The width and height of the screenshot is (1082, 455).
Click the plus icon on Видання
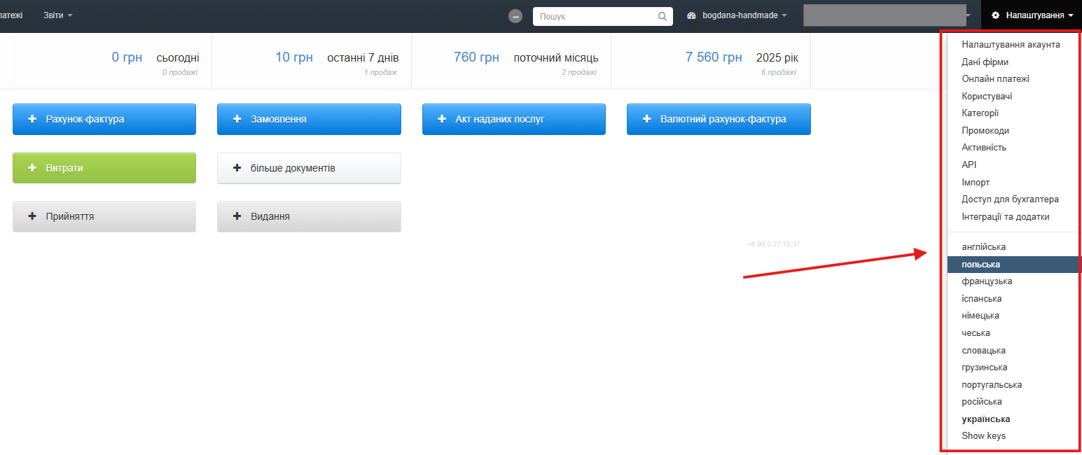pyautogui.click(x=237, y=216)
